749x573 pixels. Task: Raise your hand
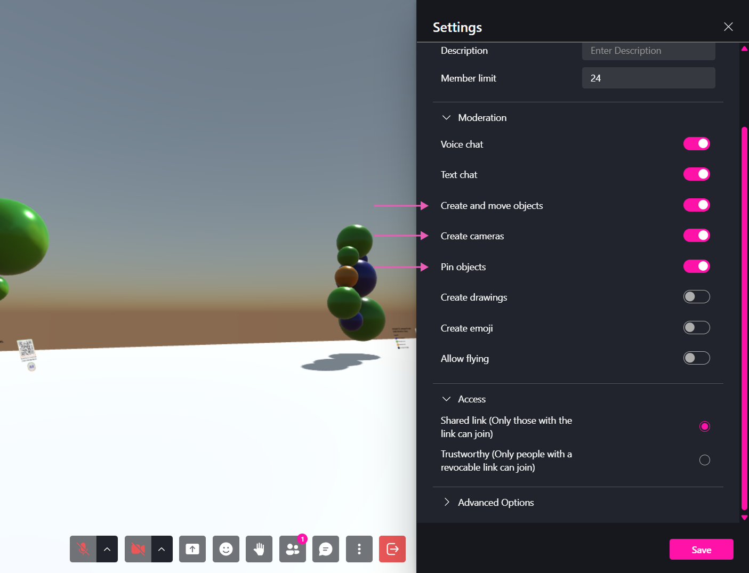(x=259, y=549)
